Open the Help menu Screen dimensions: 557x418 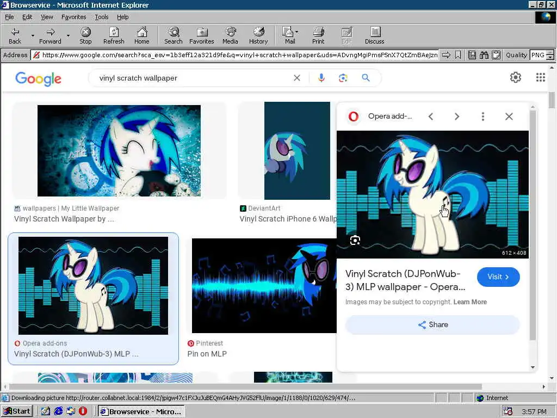coord(122,17)
